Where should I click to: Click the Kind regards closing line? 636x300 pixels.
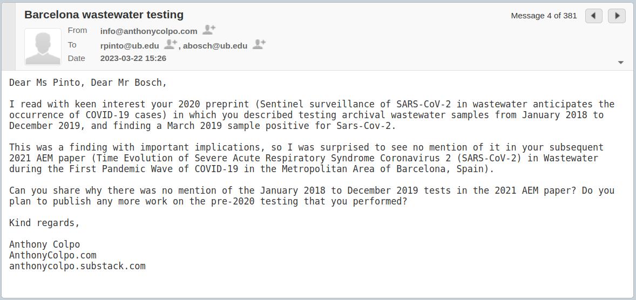click(x=44, y=223)
